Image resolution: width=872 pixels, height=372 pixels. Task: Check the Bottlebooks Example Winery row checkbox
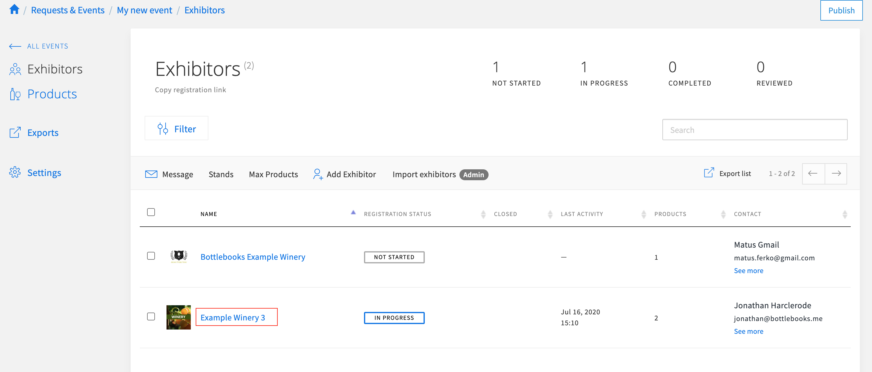point(151,256)
